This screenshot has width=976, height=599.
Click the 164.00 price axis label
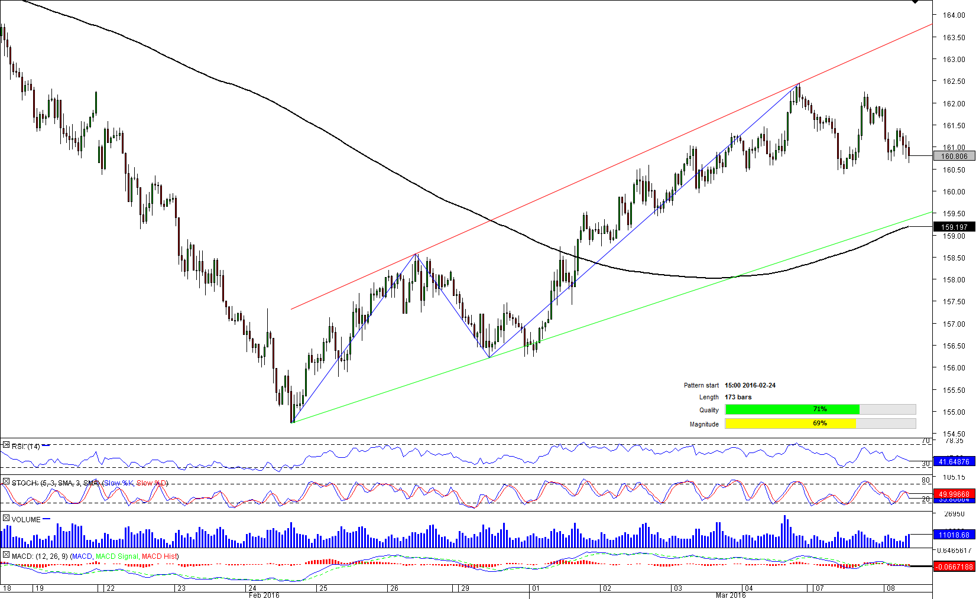(954, 15)
